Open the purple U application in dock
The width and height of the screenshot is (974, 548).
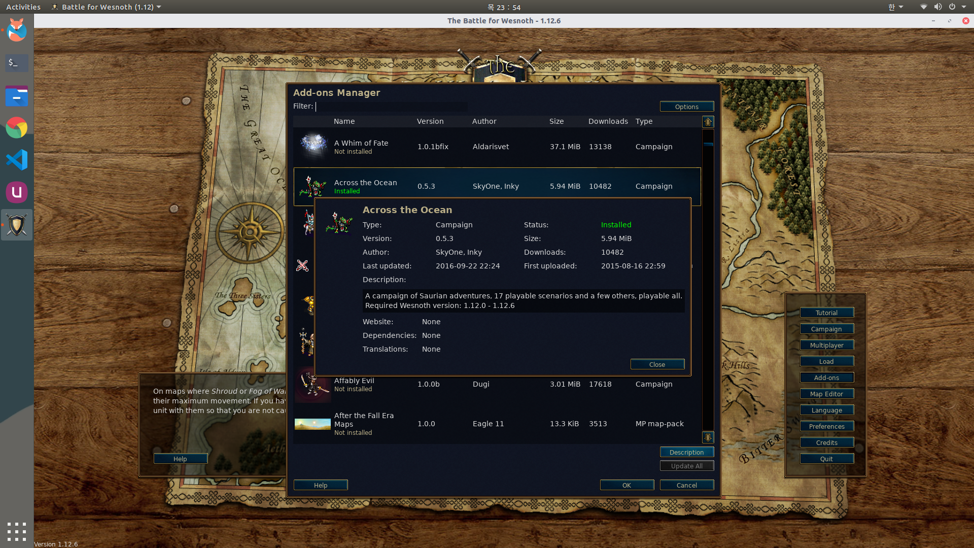point(17,192)
